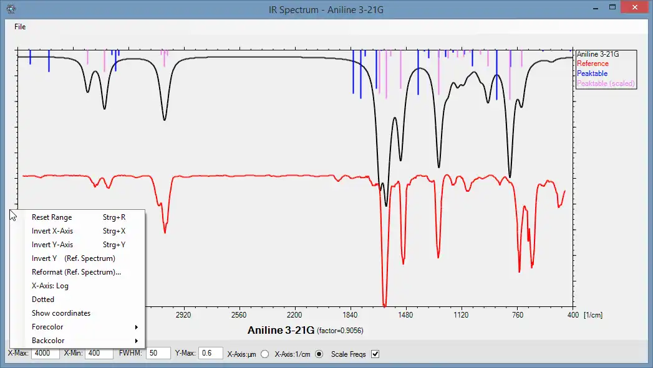
Task: Click the 760 x-axis tick label
Action: coord(518,315)
